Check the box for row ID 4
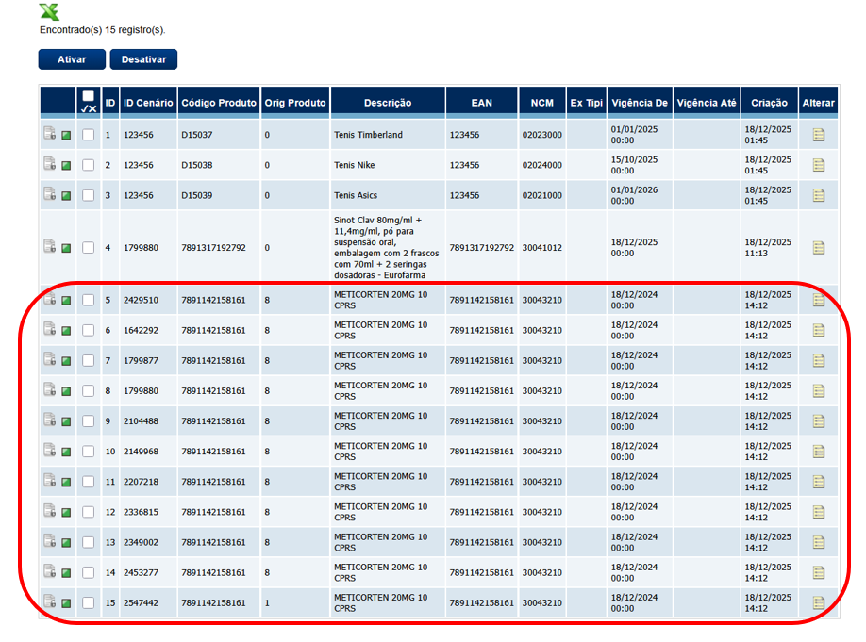 pos(89,247)
